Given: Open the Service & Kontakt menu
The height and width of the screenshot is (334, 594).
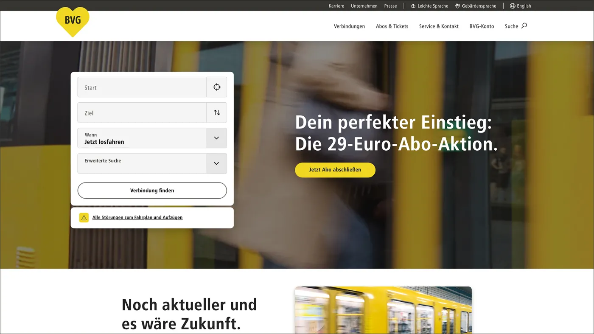Looking at the screenshot, I should pos(439,26).
